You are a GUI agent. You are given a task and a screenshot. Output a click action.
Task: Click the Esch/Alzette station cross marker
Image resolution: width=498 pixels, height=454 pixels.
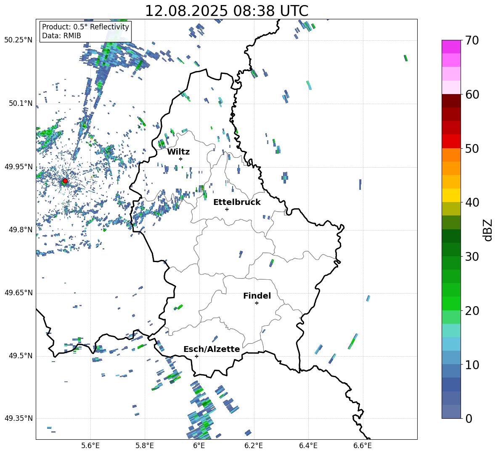point(196,356)
